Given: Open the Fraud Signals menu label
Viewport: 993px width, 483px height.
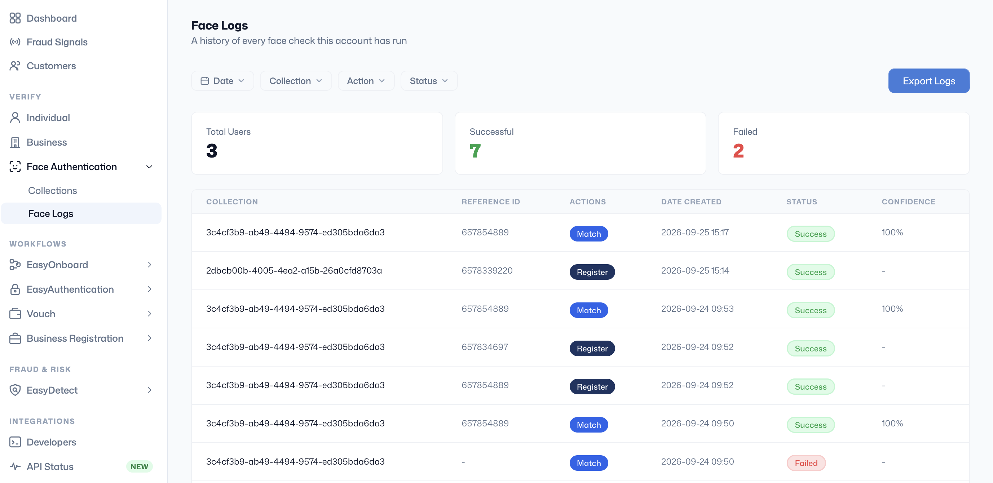Looking at the screenshot, I should 57,42.
